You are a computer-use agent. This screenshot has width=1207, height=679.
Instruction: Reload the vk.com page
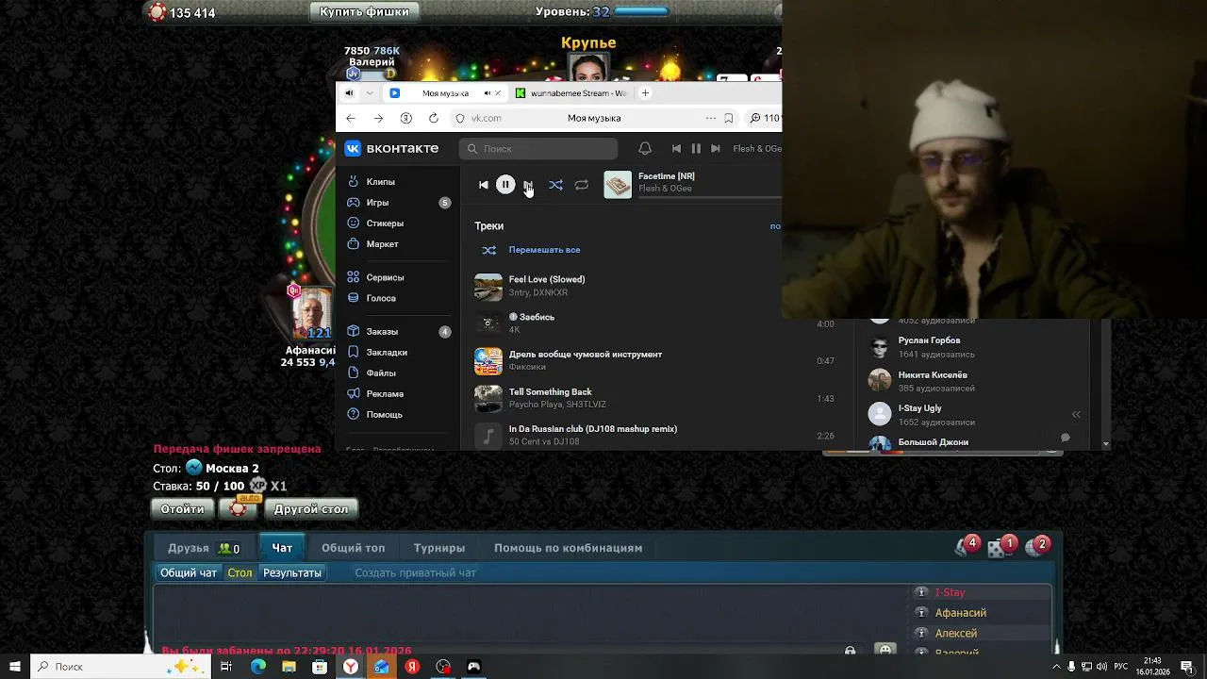pyautogui.click(x=434, y=118)
